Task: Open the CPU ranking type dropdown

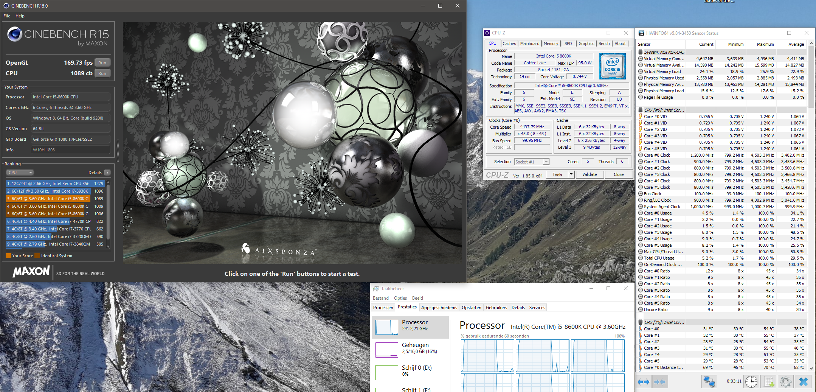Action: point(20,173)
